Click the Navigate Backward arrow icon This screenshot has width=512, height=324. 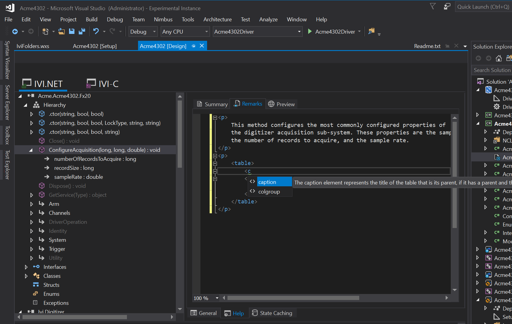pos(15,31)
